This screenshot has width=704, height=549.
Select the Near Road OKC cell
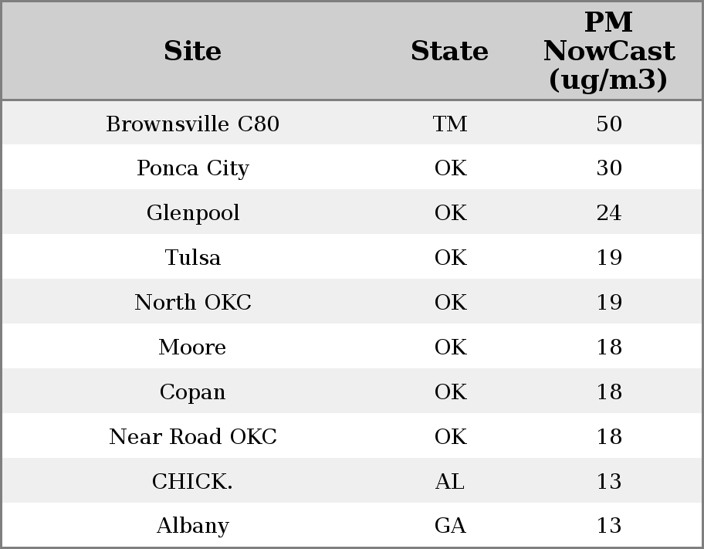click(193, 437)
